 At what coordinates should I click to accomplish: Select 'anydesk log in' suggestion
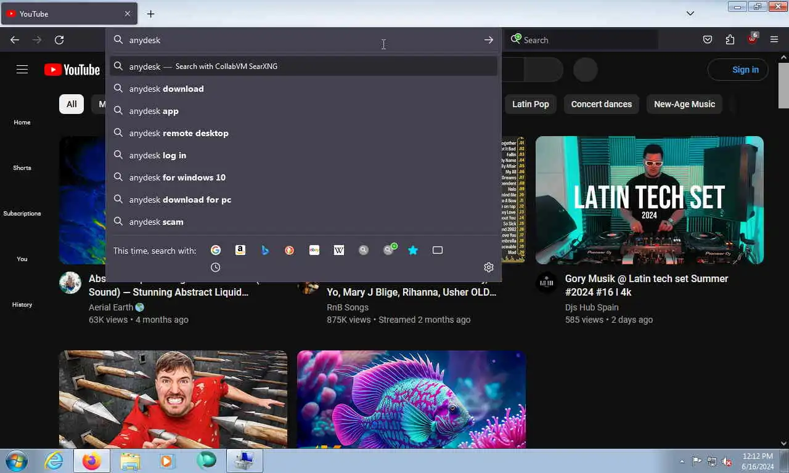pos(303,155)
